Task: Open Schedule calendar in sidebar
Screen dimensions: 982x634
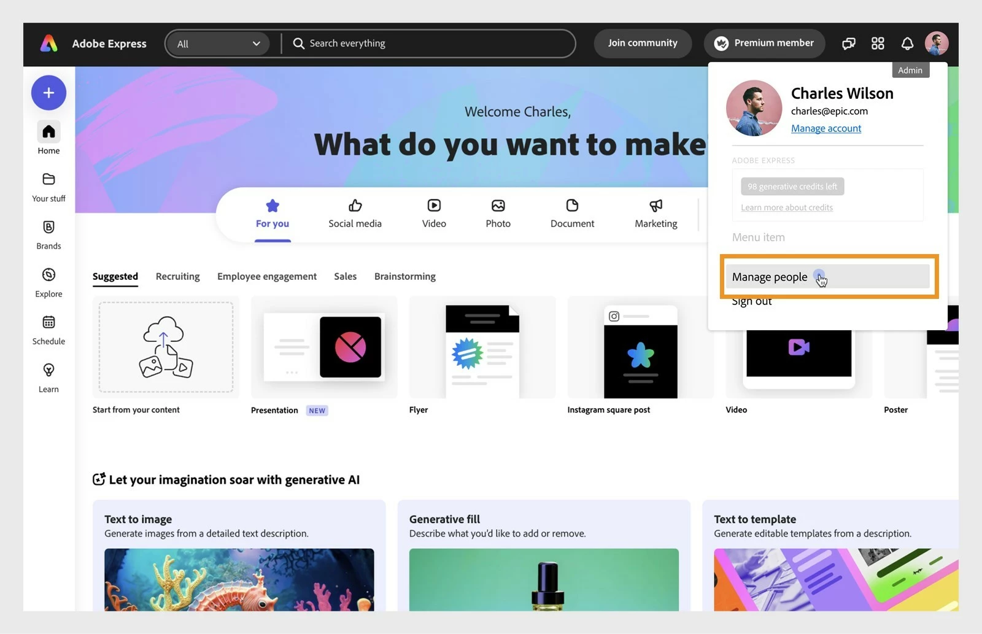Action: click(x=49, y=330)
